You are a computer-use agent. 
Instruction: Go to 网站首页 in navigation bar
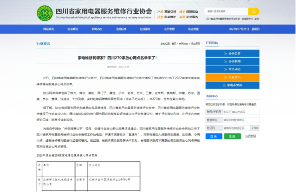click(48, 29)
